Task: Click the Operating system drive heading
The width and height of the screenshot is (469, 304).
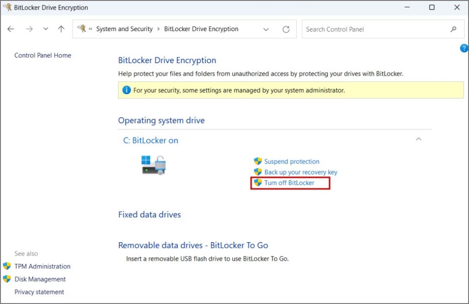Action: [162, 120]
